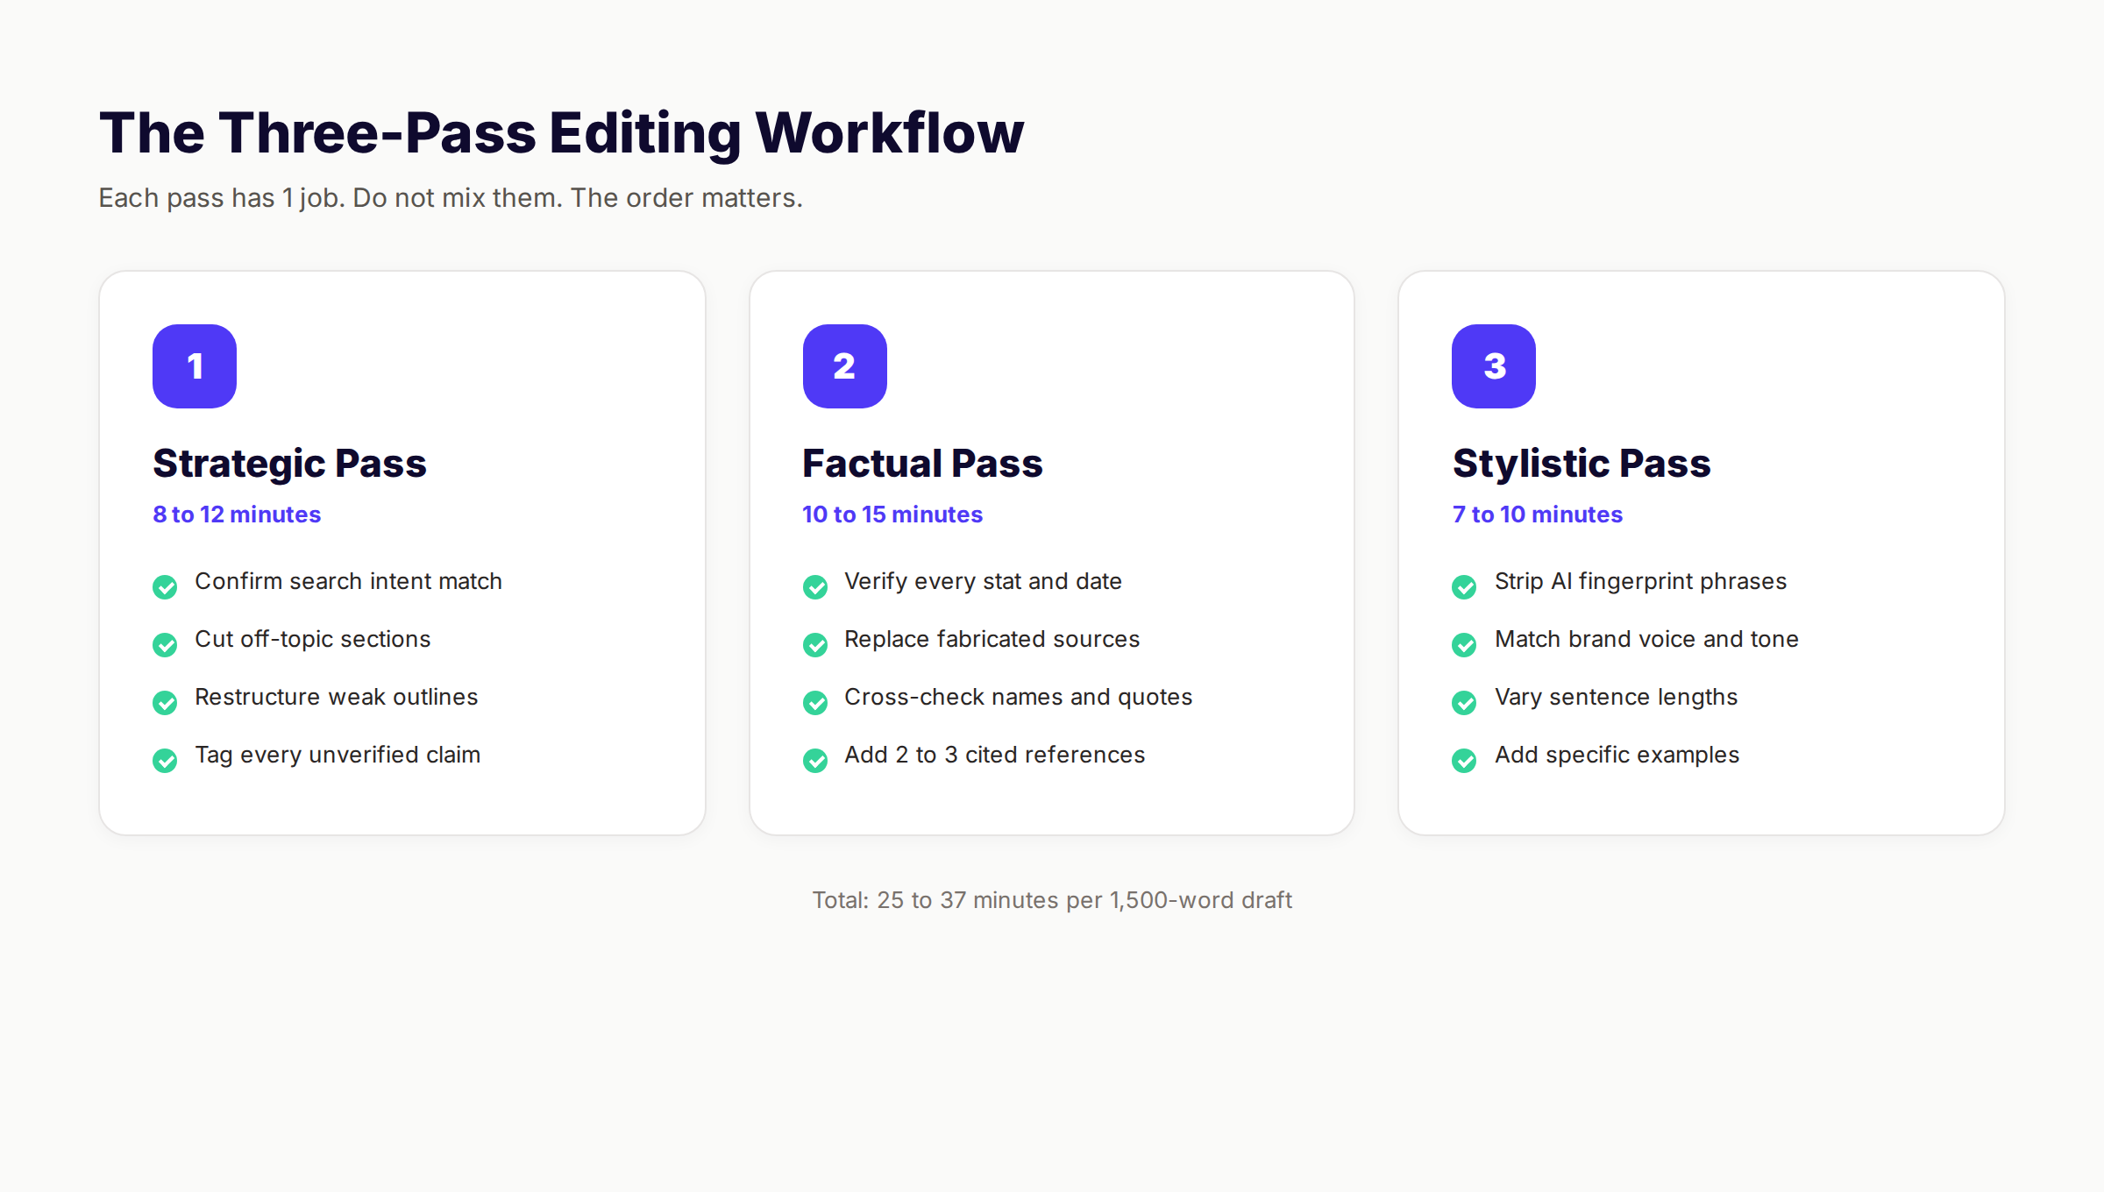Viewport: 2104px width, 1192px height.
Task: Click the purple number 2 badge
Action: tap(844, 366)
